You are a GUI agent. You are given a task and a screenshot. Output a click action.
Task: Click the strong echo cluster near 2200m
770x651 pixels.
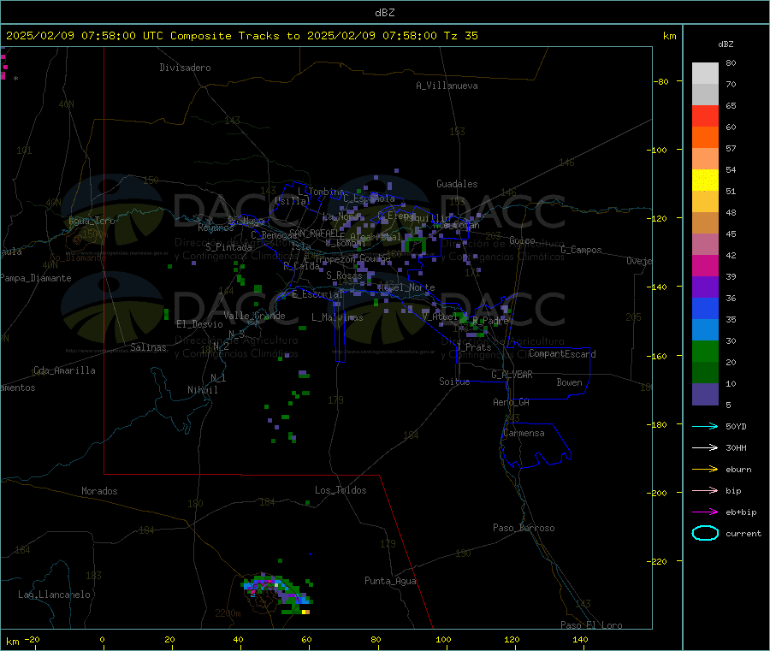coord(277,592)
